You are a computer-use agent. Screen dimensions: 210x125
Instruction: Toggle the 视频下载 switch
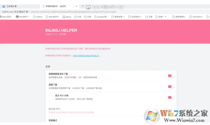(x=171, y=87)
